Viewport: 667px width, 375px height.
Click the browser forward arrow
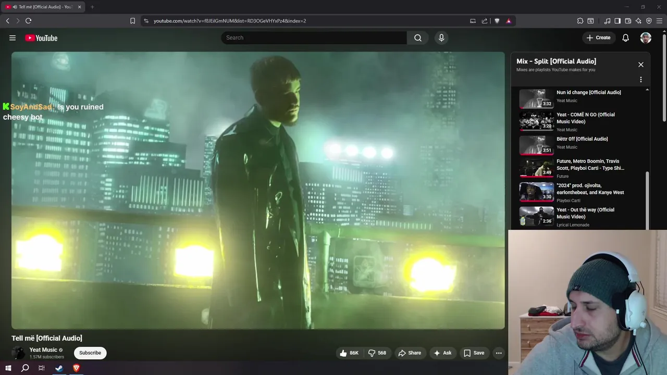(x=18, y=21)
